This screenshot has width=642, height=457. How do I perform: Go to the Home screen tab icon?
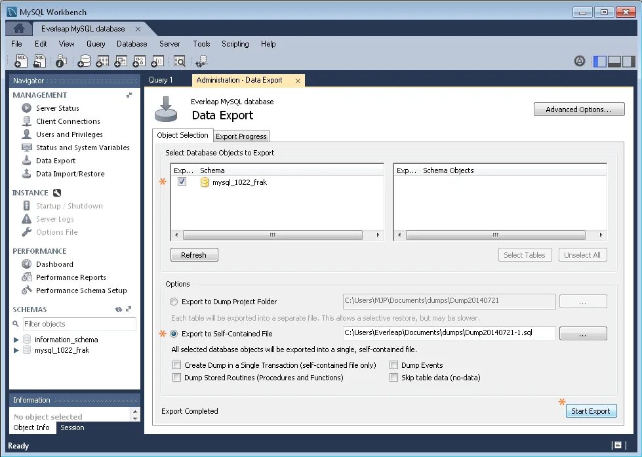click(x=19, y=29)
